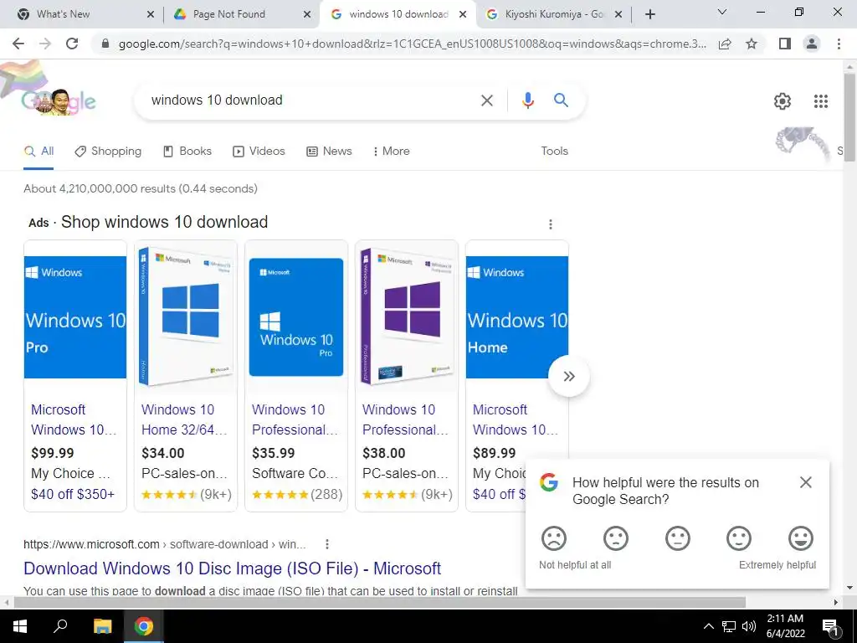Open $89.99 Windows 10 Home ad thumbnail

[517, 317]
